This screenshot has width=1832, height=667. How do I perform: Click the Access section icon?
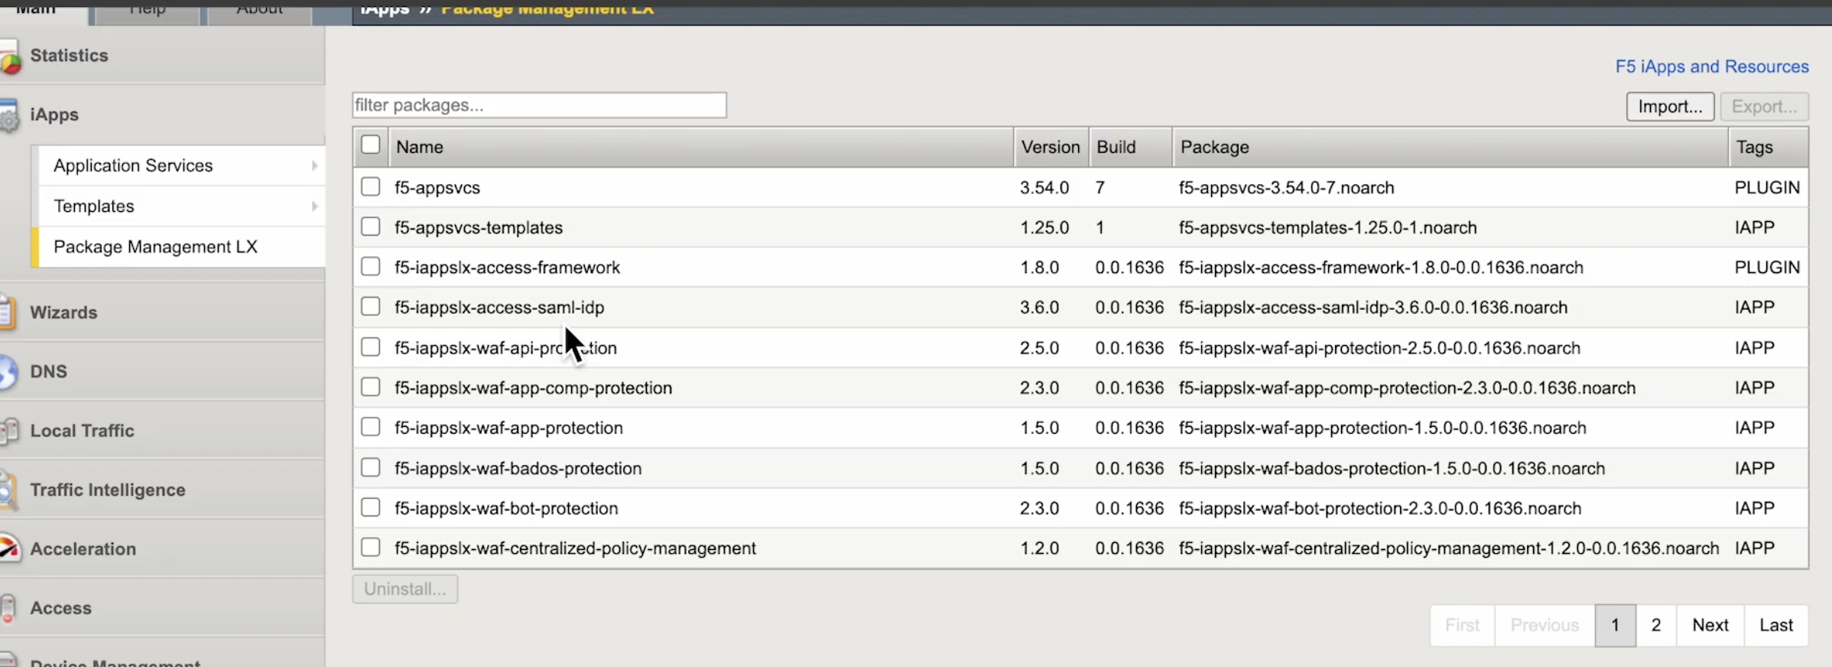pyautogui.click(x=8, y=608)
